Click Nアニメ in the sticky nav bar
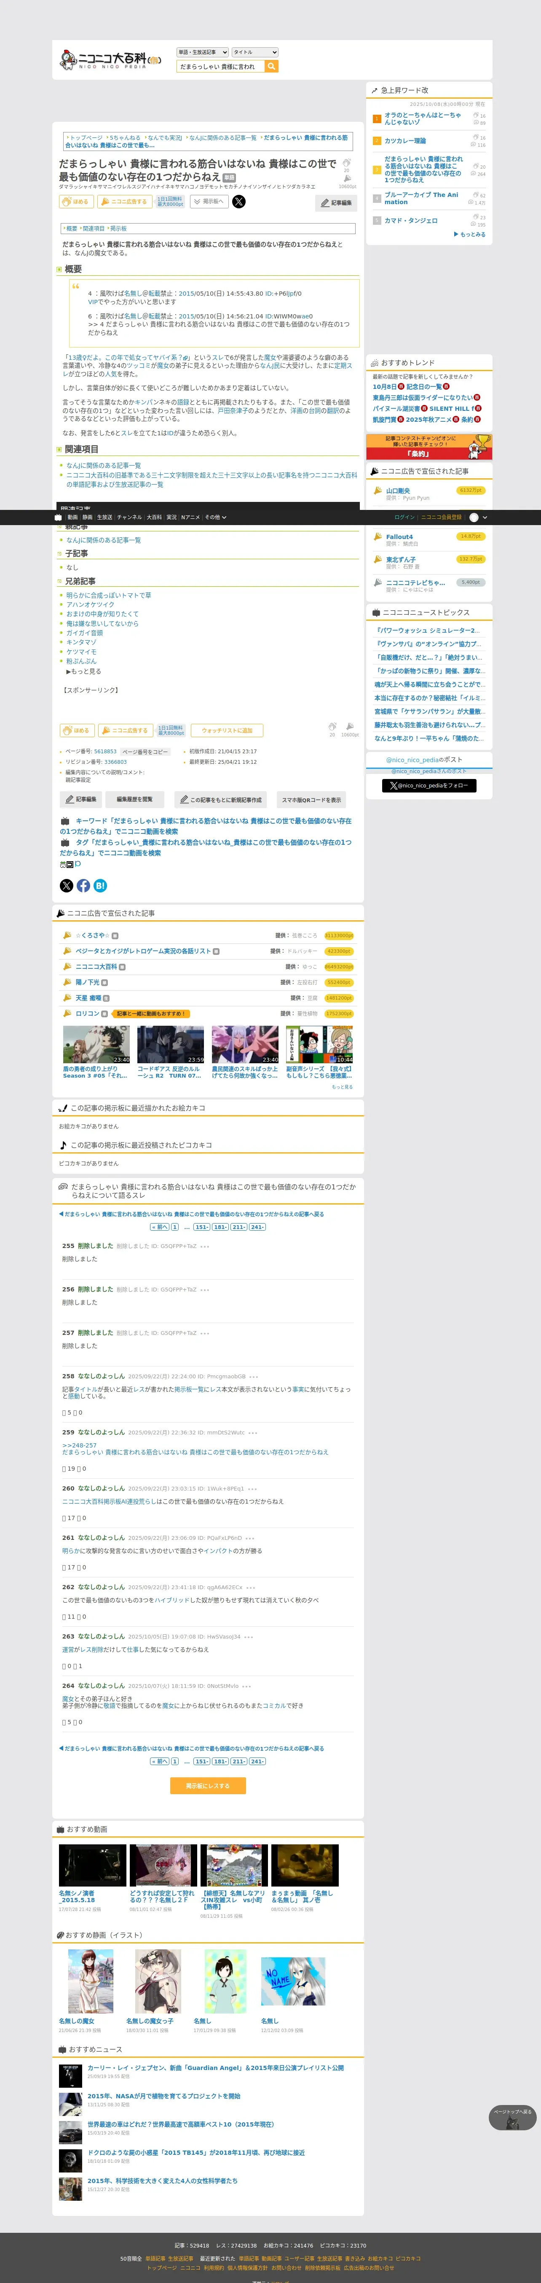This screenshot has height=2283, width=541. [x=190, y=517]
